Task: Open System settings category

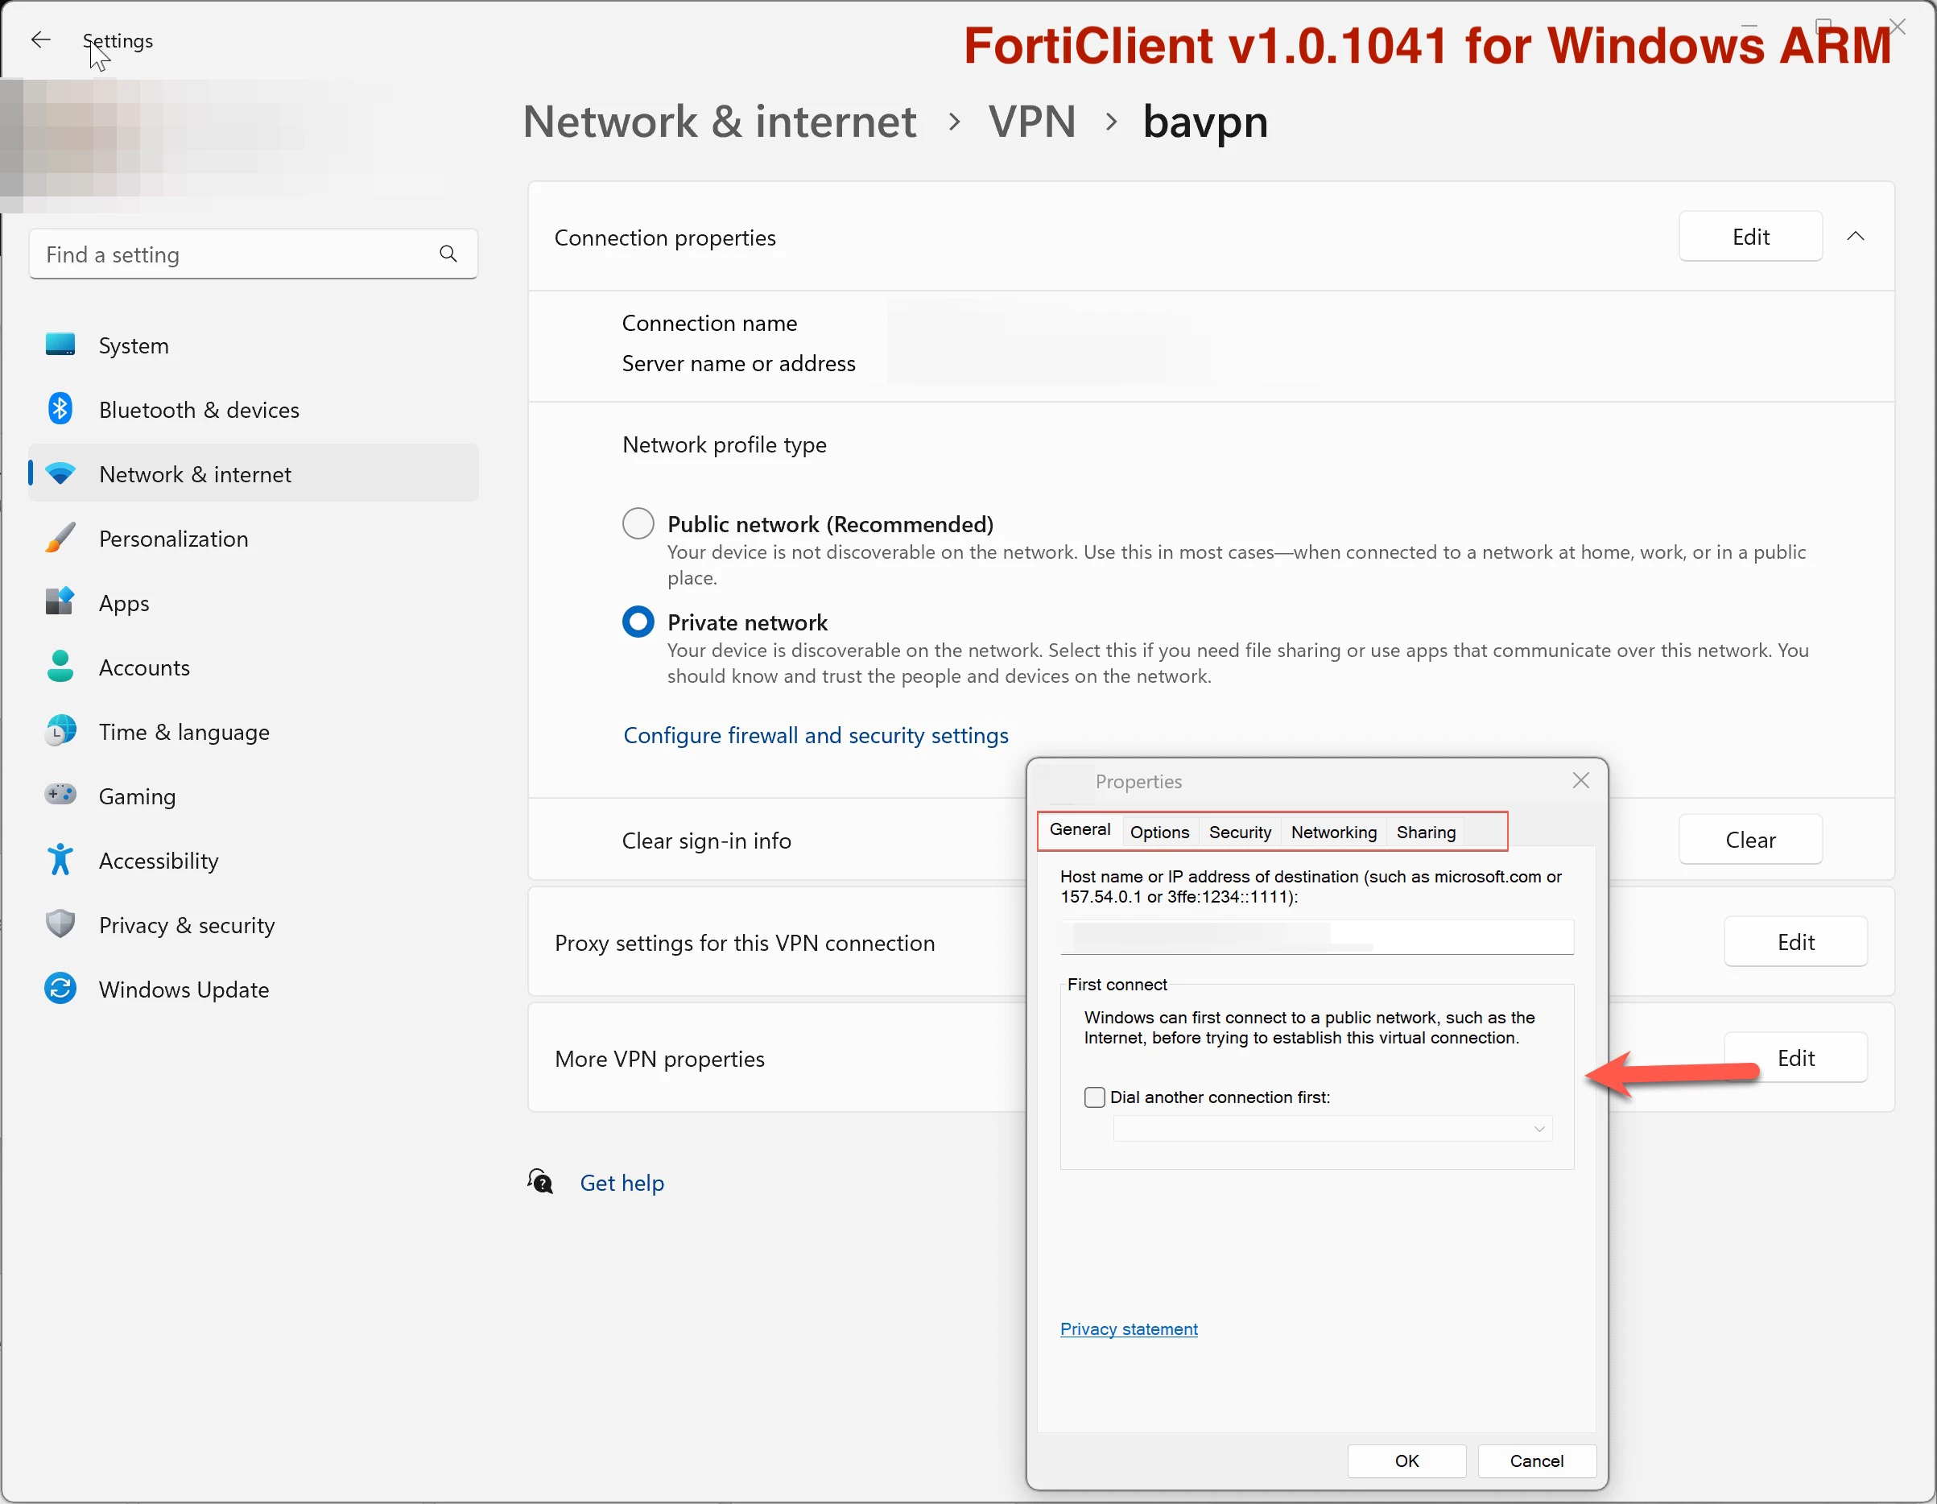Action: click(254, 345)
